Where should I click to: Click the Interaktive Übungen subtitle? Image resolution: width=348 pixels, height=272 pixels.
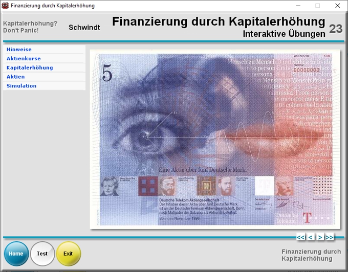(284, 34)
